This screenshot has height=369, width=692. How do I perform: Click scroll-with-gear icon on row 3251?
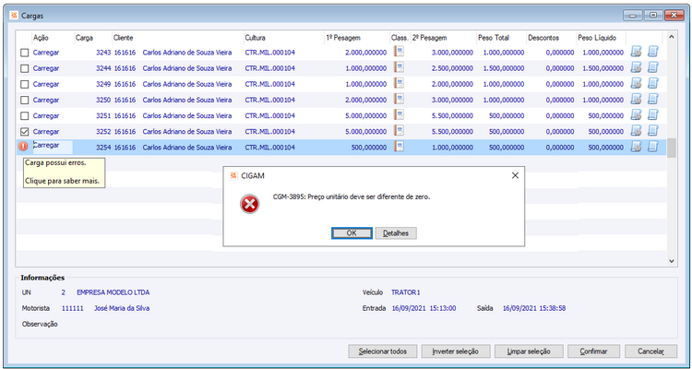point(636,115)
